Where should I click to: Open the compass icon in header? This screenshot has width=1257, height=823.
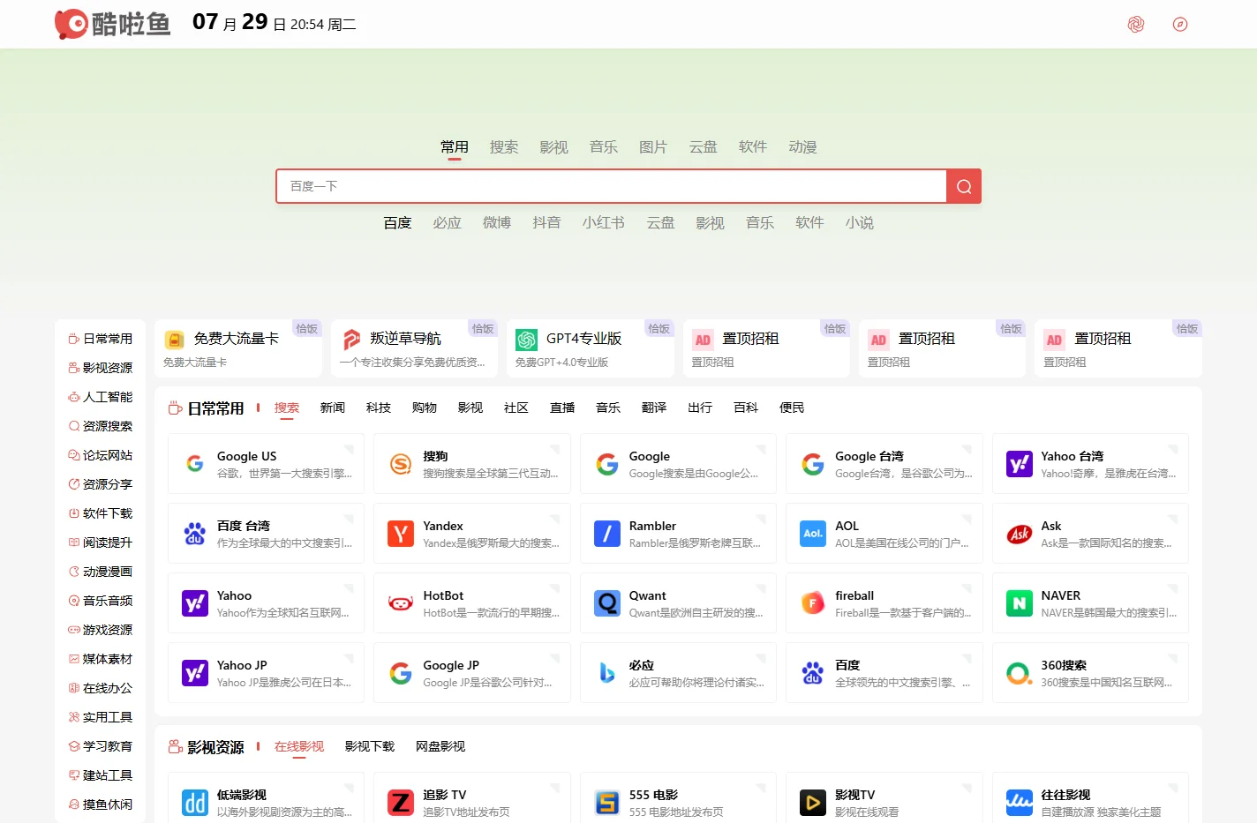[x=1180, y=24]
